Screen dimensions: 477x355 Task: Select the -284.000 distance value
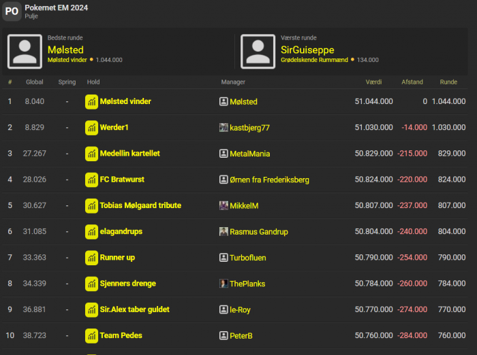click(412, 335)
